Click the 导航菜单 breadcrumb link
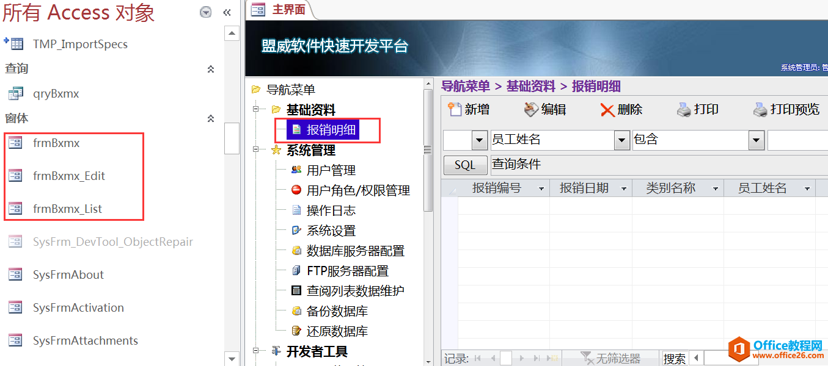Screen dimensions: 828x366 point(466,87)
